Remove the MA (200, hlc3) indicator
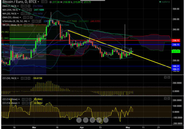Image resolution: width=185 pixels, height=129 pixels. click(30, 10)
